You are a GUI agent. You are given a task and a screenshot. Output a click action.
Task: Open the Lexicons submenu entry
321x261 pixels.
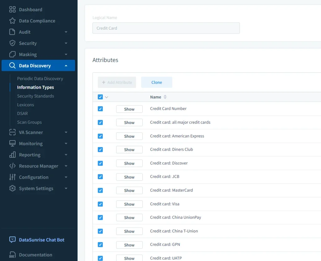pos(25,105)
